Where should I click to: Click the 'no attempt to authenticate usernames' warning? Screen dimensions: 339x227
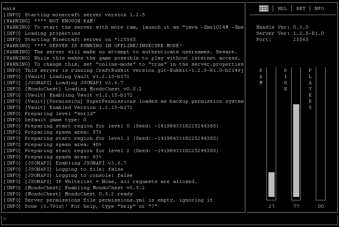coord(120,52)
